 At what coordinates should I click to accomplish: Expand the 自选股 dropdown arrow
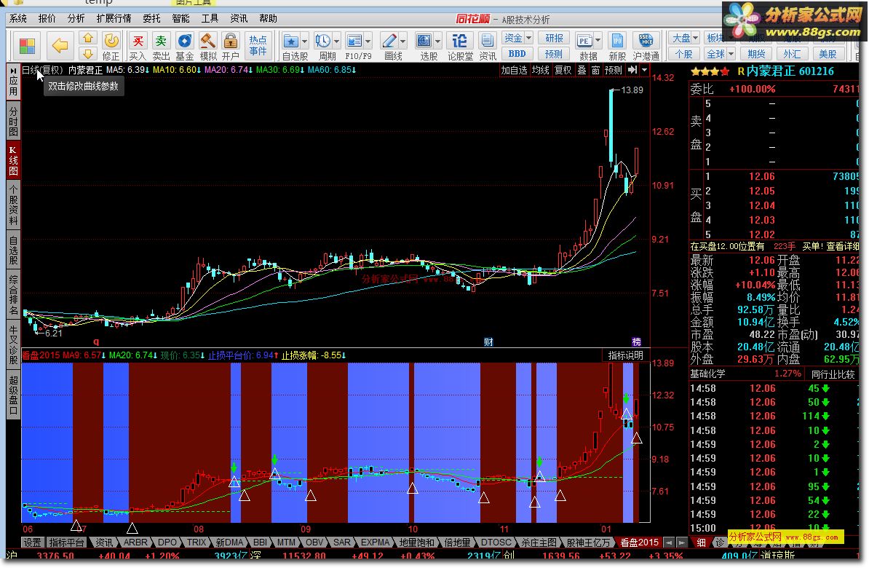pos(304,42)
